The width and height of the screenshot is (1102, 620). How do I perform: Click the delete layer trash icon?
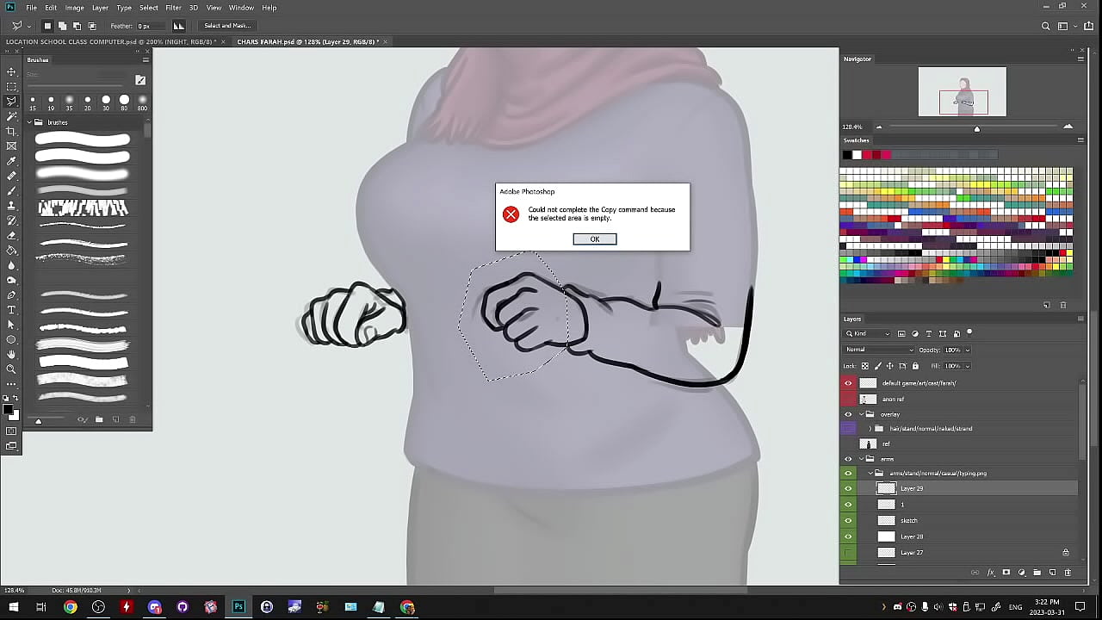click(x=1068, y=573)
